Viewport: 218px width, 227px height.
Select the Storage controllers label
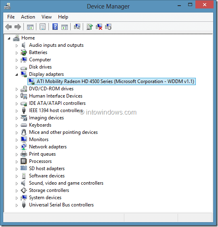point(49,190)
